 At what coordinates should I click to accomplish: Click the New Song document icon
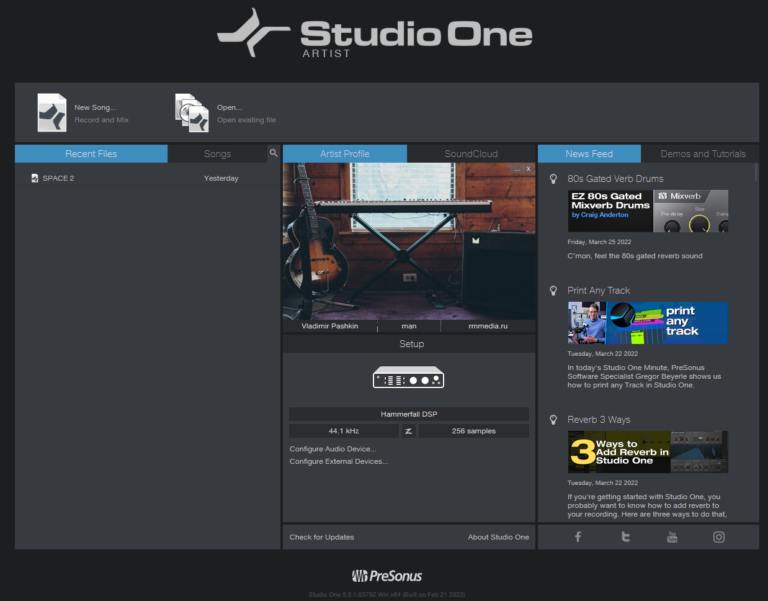52,112
